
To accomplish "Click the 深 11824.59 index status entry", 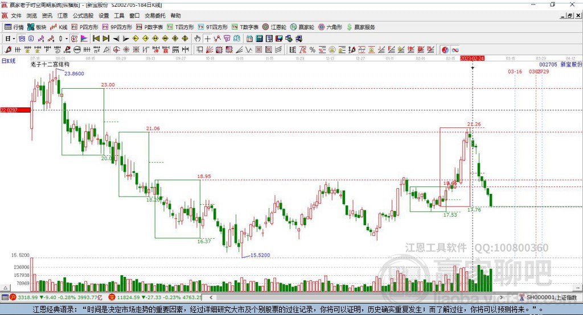I will 155,297.
